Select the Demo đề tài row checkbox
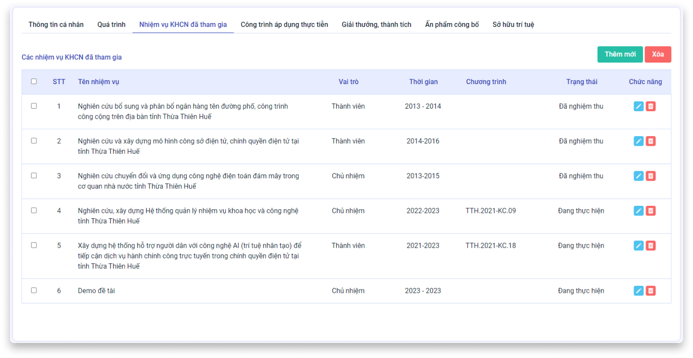 tap(34, 290)
